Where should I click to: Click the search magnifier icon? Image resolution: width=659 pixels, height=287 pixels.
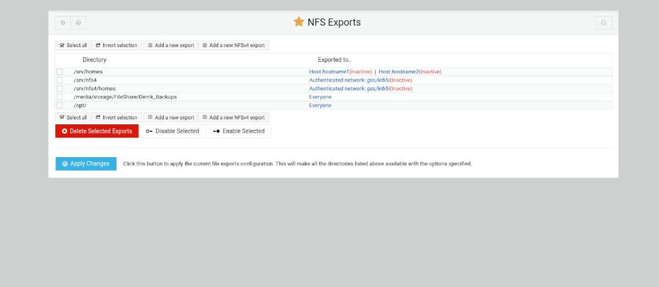pos(604,23)
